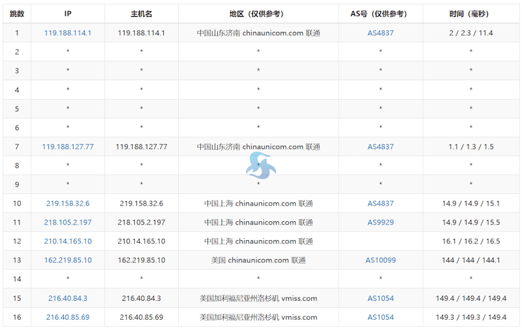Click time value 2 / 2.3 / 11.4
This screenshot has height=330, width=522.
point(470,33)
